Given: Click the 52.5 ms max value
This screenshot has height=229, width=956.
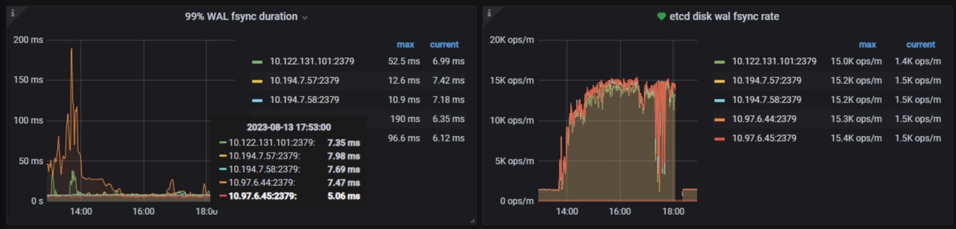Looking at the screenshot, I should point(404,61).
